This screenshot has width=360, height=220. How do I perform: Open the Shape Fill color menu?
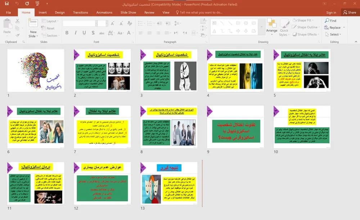(303, 21)
